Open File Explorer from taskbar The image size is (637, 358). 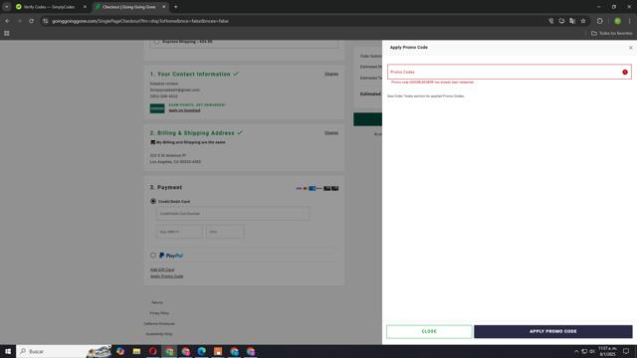click(136, 351)
